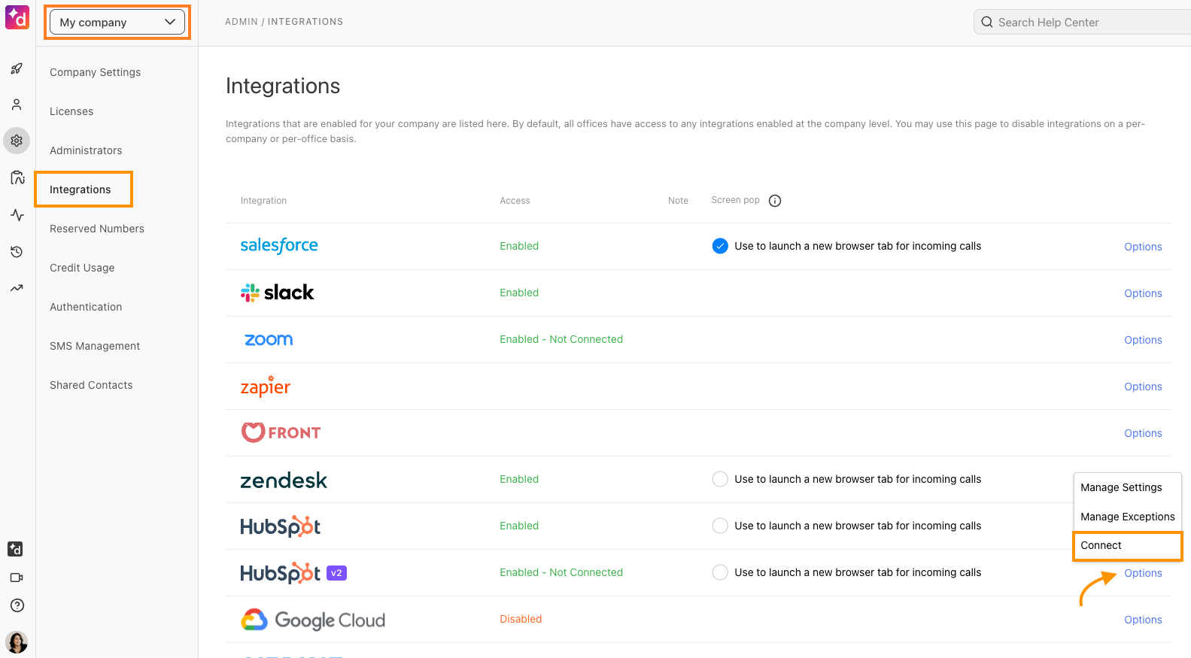Open Shared Contacts section
This screenshot has width=1191, height=658.
[91, 385]
